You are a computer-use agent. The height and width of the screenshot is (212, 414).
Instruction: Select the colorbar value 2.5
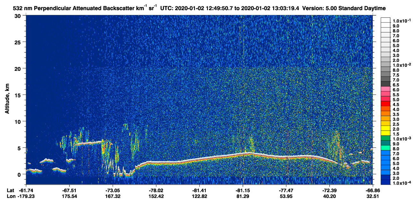(x=396, y=124)
